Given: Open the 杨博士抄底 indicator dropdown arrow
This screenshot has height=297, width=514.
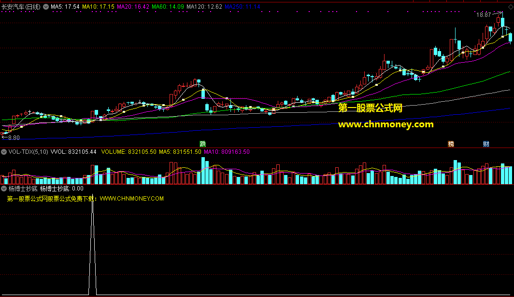Looking at the screenshot, I should pos(4,189).
